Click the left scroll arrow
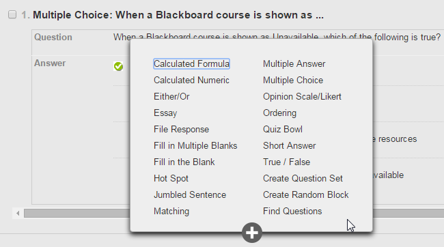Screen dimensions: 444x247 pos(18,213)
